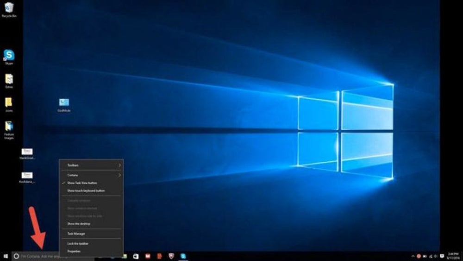Open the shield security app in taskbar
This screenshot has height=261, width=463.
(171, 256)
